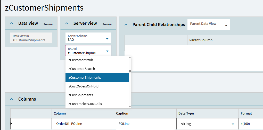Open Data Type dropdown for OrderDtl_POLine
This screenshot has height=130, width=263.
(x=233, y=124)
